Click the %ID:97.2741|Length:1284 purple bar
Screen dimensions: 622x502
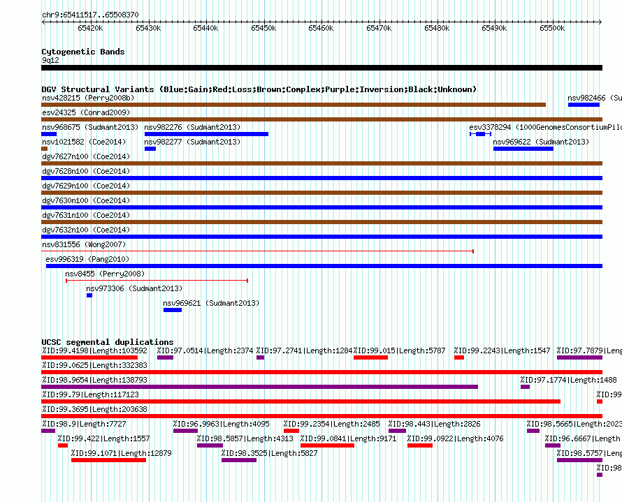pos(260,357)
